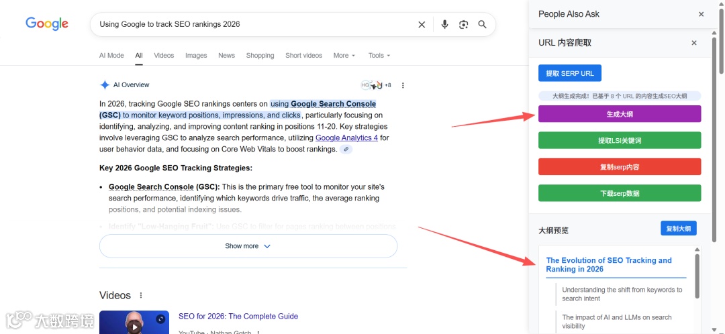Click the source link chip after Core Web Vitals
This screenshot has height=334, width=725.
click(346, 149)
